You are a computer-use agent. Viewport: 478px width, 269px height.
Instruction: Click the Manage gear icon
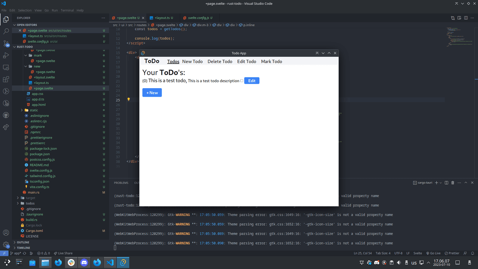(x=6, y=245)
